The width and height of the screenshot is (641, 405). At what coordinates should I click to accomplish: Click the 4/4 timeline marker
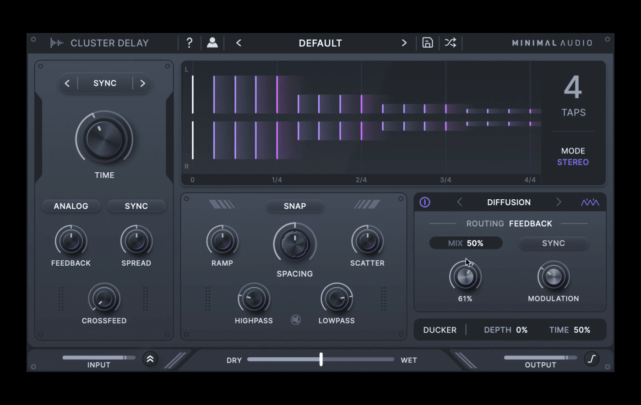tap(530, 180)
